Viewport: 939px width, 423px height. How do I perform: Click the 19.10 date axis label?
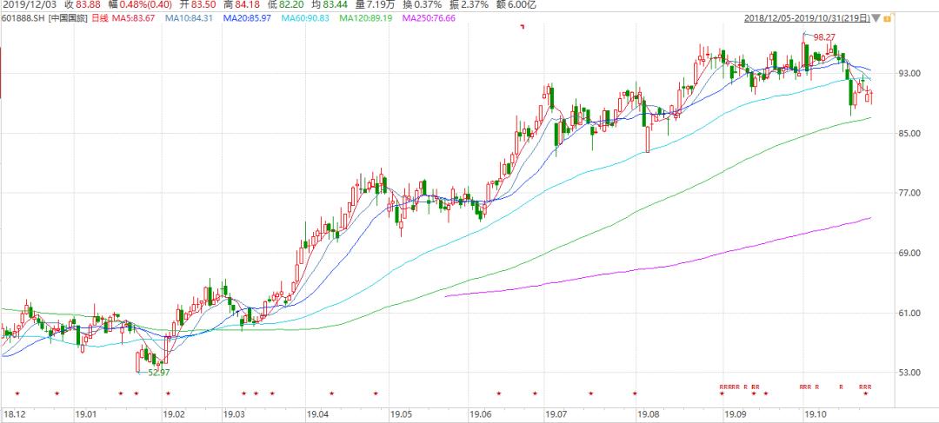click(814, 413)
